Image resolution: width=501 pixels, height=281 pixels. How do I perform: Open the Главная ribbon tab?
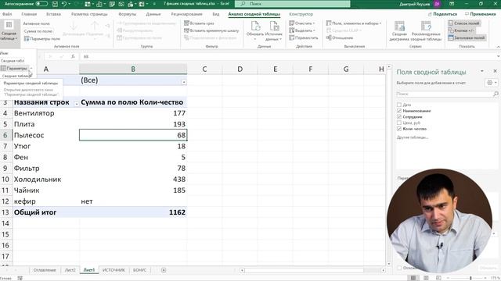point(29,14)
